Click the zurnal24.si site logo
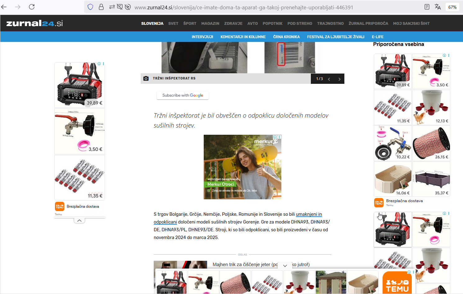463x294 pixels. pyautogui.click(x=34, y=23)
